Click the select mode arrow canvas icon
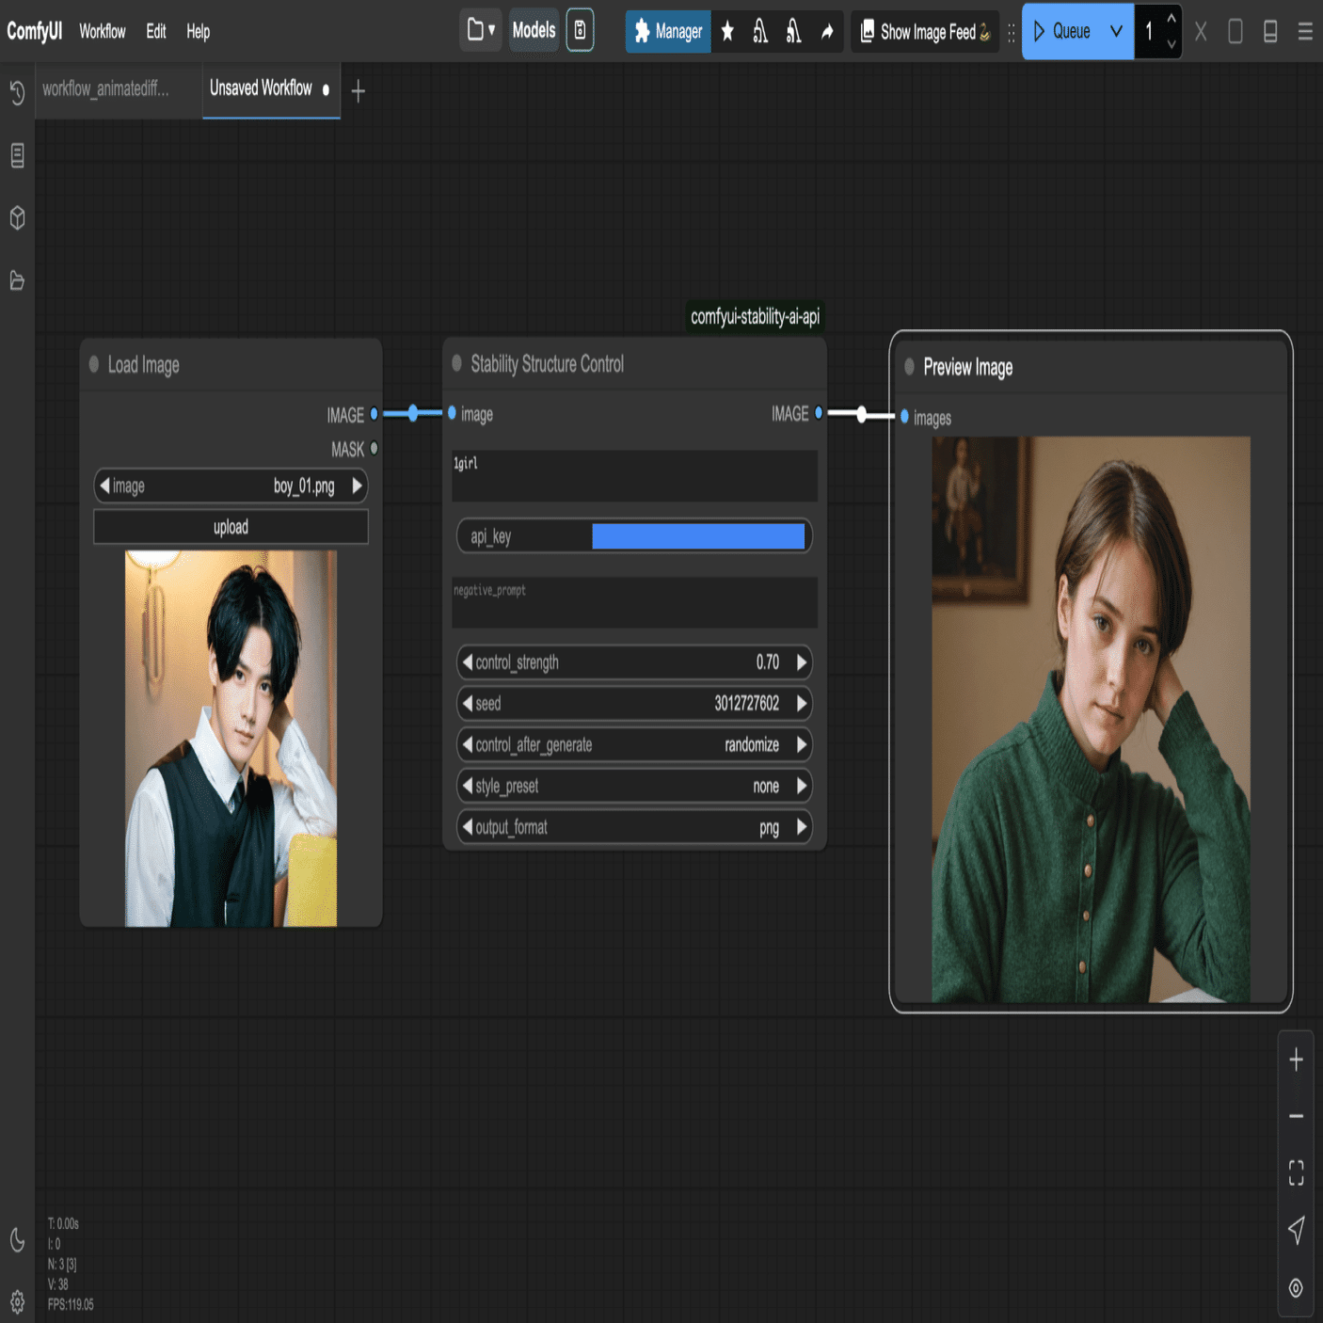The height and width of the screenshot is (1323, 1323). 1296,1230
